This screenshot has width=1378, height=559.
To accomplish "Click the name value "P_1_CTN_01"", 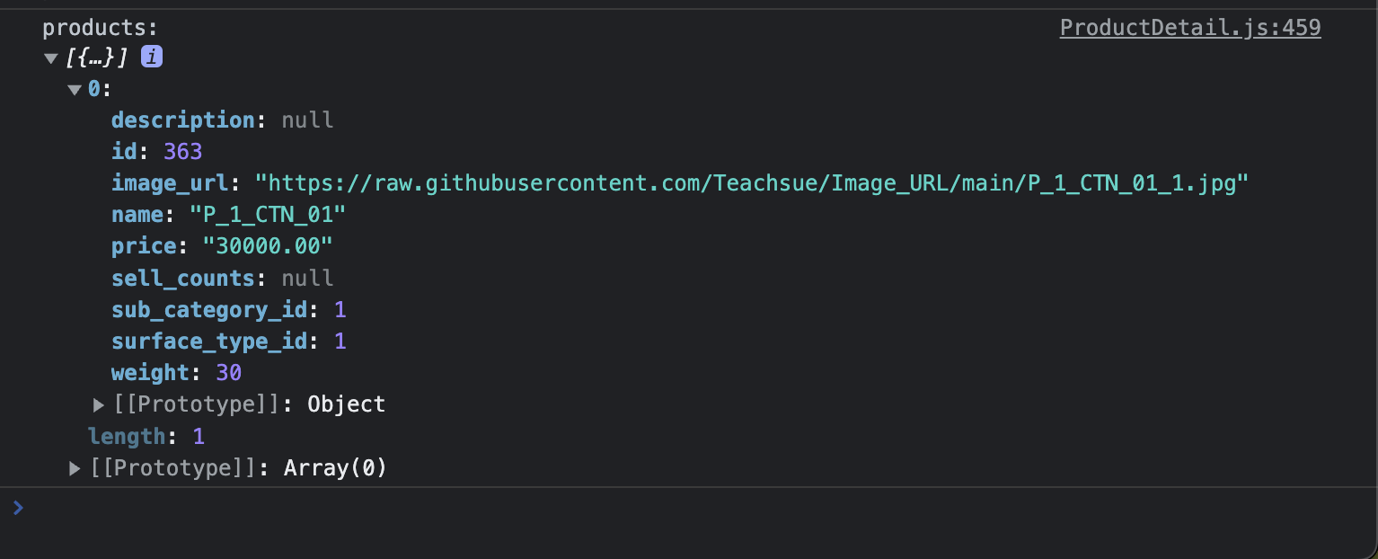I will [268, 215].
